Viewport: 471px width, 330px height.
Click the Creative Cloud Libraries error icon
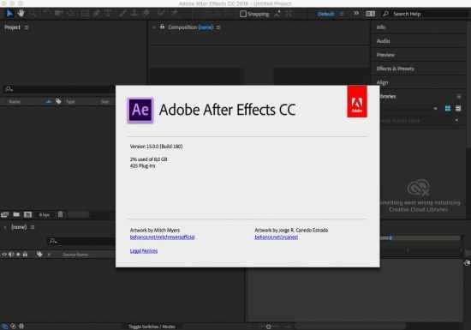(419, 187)
